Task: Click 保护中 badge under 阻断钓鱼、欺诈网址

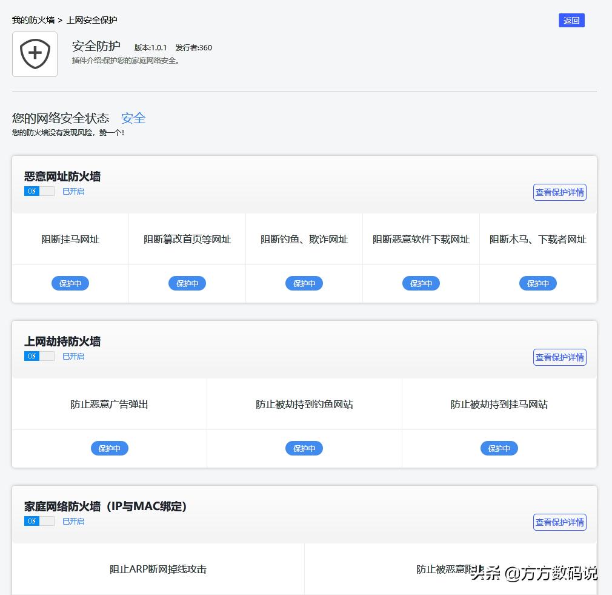Action: click(304, 283)
